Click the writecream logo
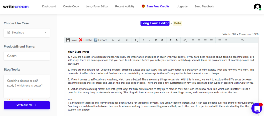Viewport: 264px width, 116px height. pos(16,7)
